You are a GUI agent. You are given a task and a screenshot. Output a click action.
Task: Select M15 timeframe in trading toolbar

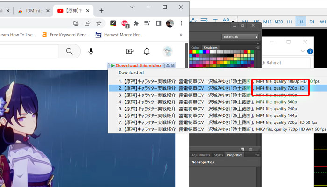coord(267,22)
